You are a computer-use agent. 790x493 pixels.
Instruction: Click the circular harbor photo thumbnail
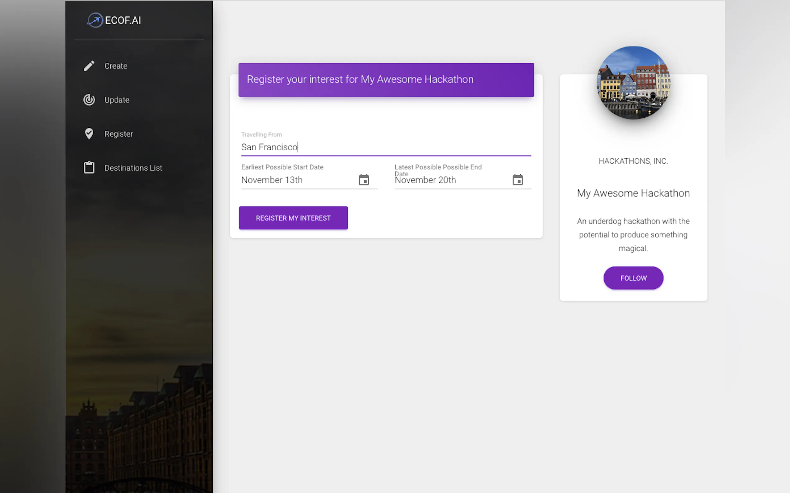(x=633, y=83)
